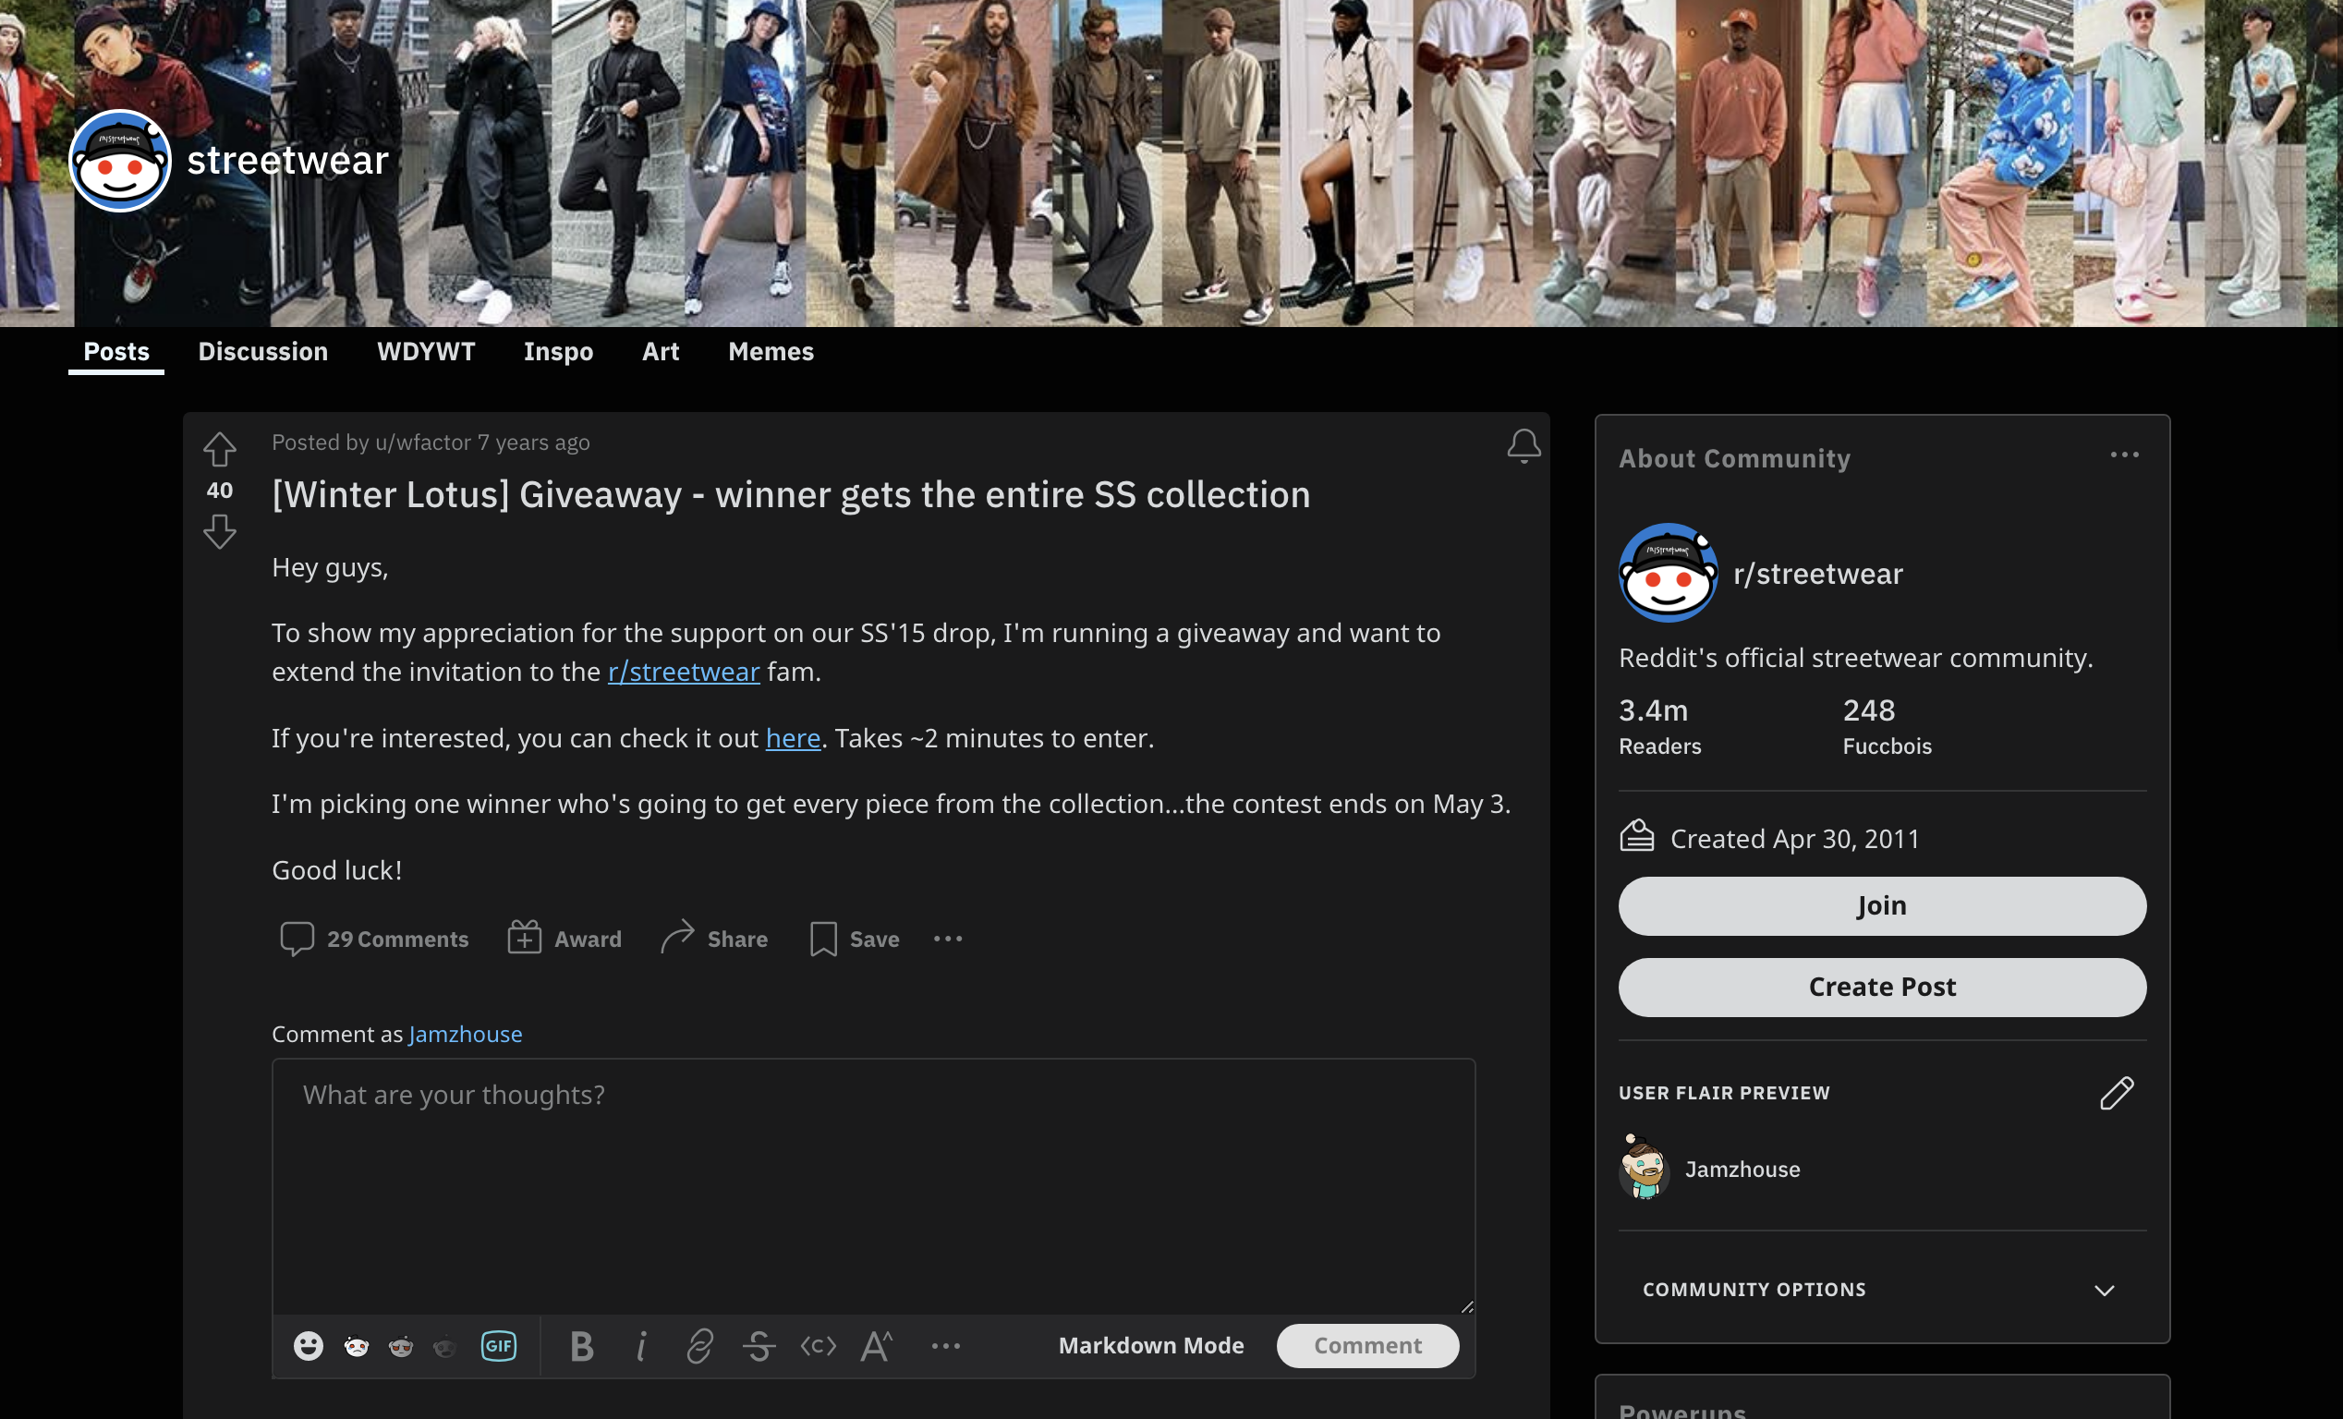Open the emoji picker smiley icon
This screenshot has width=2343, height=1419.
(308, 1346)
